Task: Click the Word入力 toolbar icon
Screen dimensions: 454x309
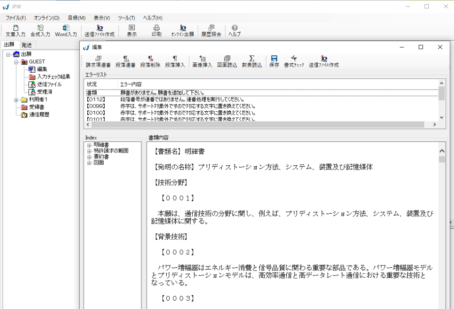Action: [66, 30]
